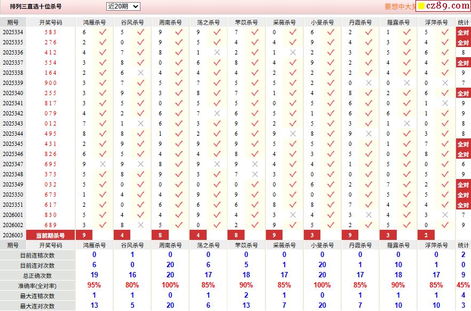Image resolution: width=471 pixels, height=311 pixels.
Task: Click the 最大连对次数 row label
Action: click(37, 306)
